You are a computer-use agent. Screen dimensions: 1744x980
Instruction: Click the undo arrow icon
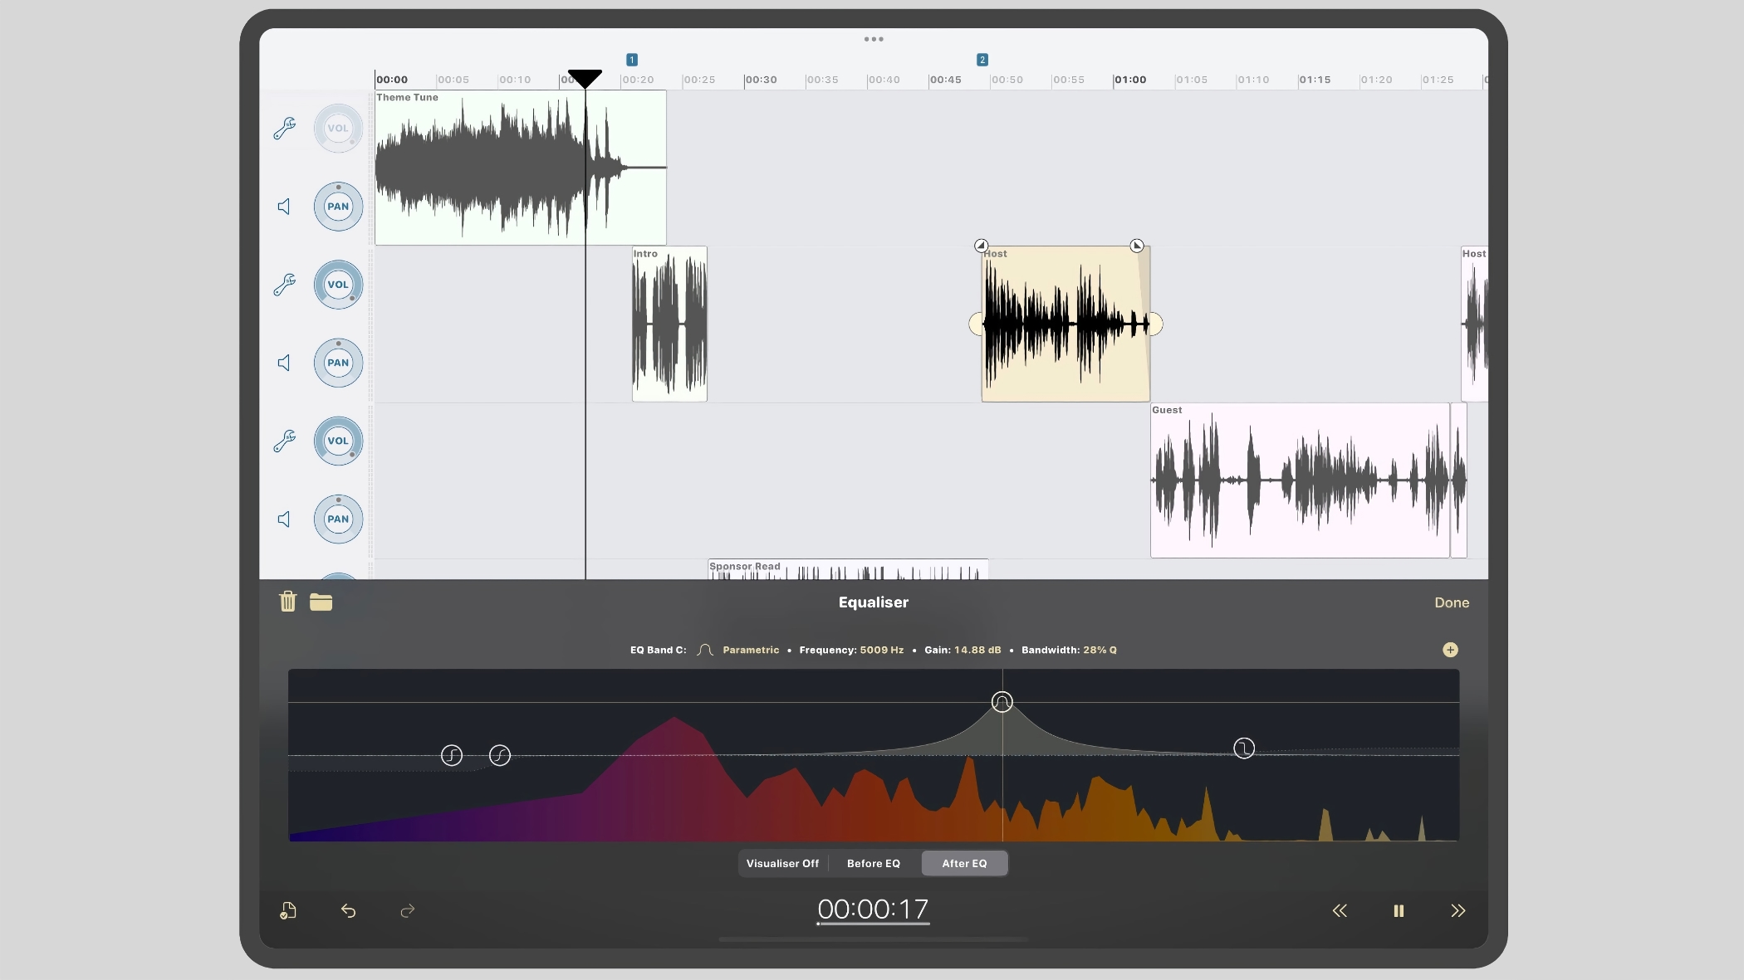[348, 911]
